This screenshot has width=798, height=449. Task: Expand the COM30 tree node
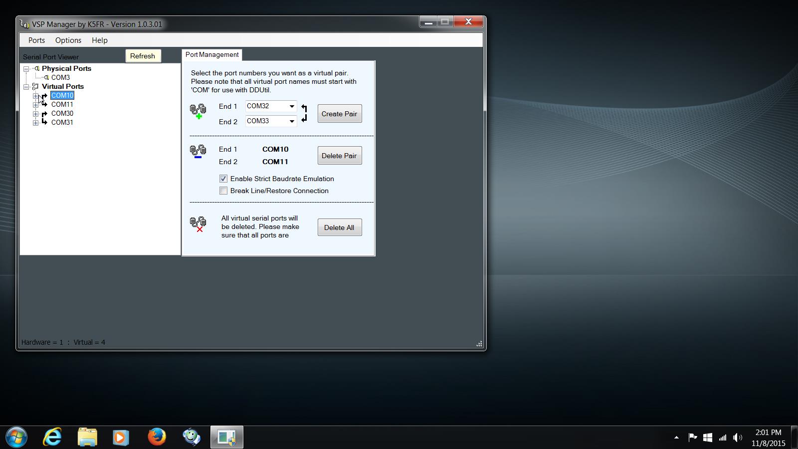pyautogui.click(x=35, y=114)
